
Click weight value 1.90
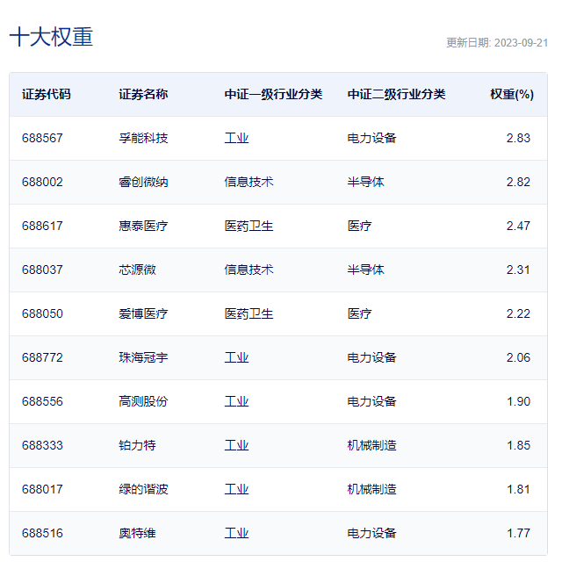click(x=518, y=401)
